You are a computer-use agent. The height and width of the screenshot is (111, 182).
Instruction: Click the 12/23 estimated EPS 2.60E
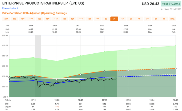(128, 104)
